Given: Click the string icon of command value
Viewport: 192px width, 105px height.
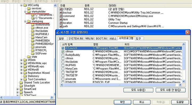Looking at the screenshot, I should coord(61,16).
